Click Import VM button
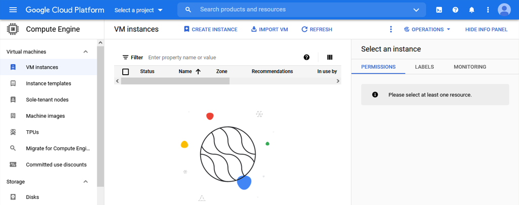Screen dimensions: 519x205 pos(270,29)
